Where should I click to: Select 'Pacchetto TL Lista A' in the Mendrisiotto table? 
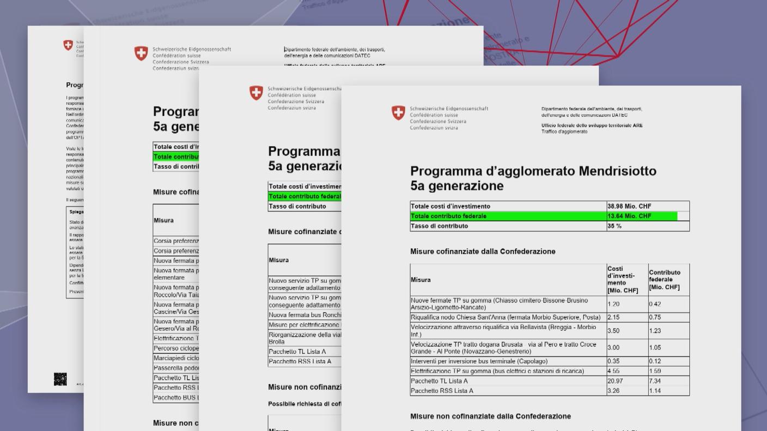(439, 381)
